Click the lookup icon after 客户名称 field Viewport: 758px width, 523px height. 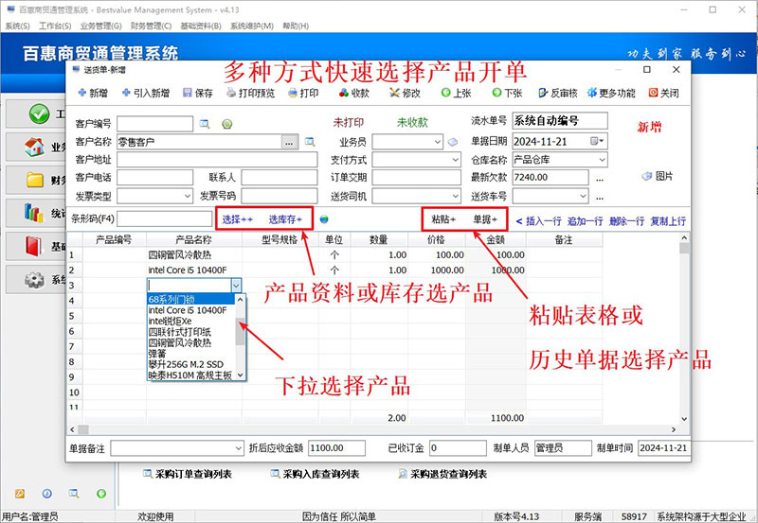(310, 142)
